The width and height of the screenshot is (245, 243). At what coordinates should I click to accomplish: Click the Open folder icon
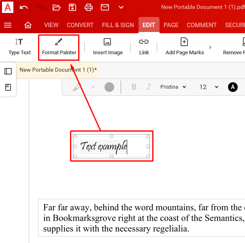coord(56,7)
